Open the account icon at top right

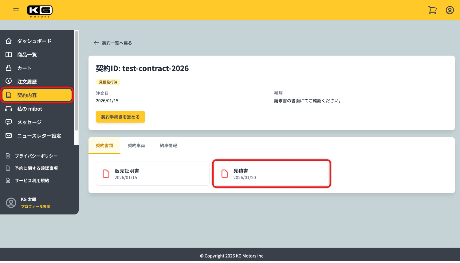click(x=450, y=10)
